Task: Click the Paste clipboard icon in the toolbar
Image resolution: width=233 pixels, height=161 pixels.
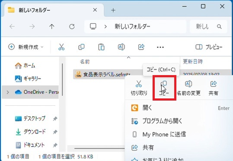Action: coord(101,47)
